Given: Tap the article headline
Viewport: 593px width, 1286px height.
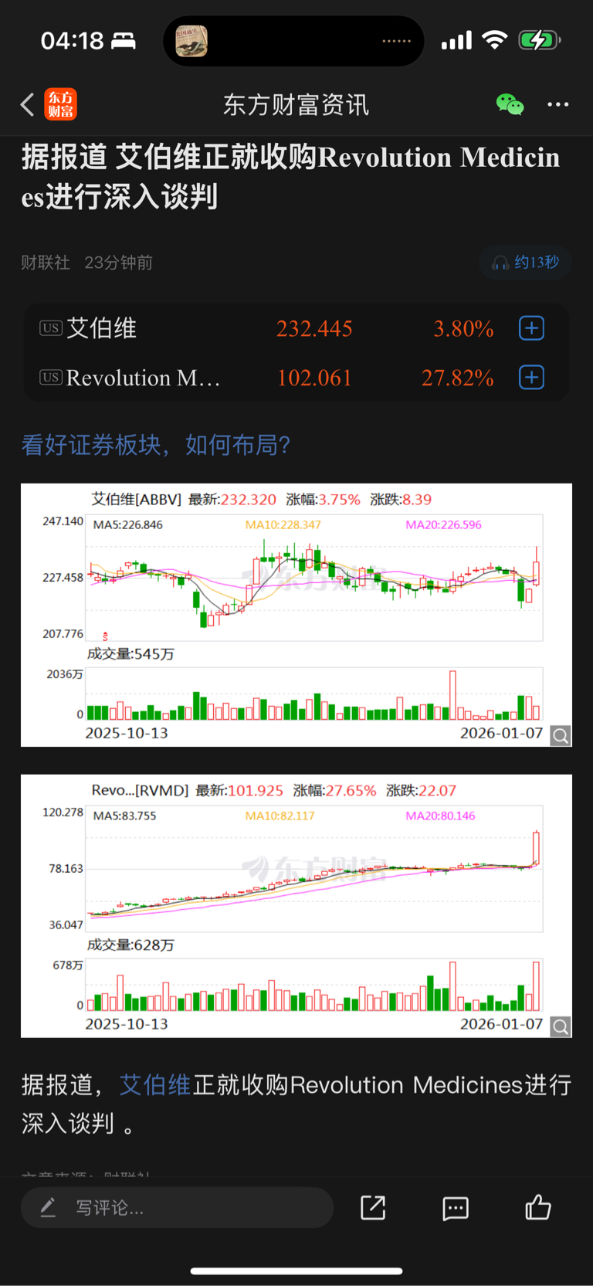Looking at the screenshot, I should [x=290, y=177].
